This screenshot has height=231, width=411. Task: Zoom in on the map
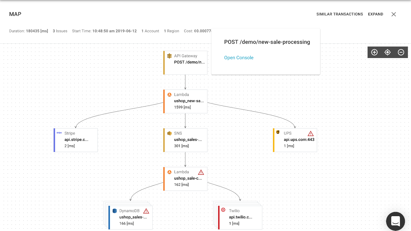[374, 52]
